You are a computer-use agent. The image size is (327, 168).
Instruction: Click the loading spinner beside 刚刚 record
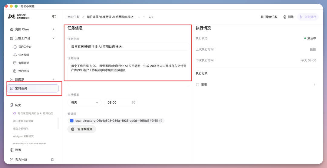click(x=197, y=85)
